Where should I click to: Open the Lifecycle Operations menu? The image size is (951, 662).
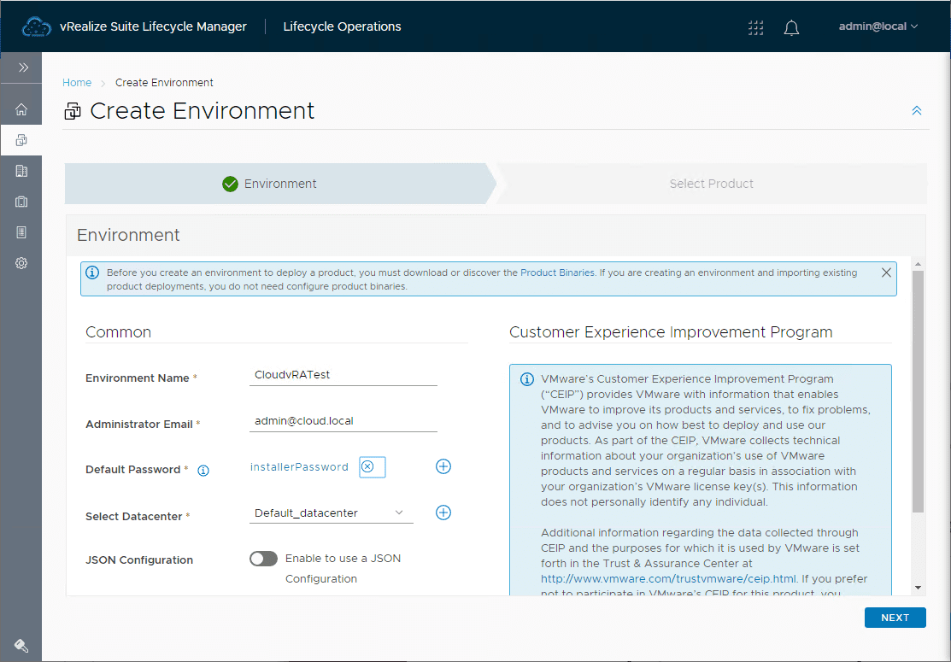point(342,26)
